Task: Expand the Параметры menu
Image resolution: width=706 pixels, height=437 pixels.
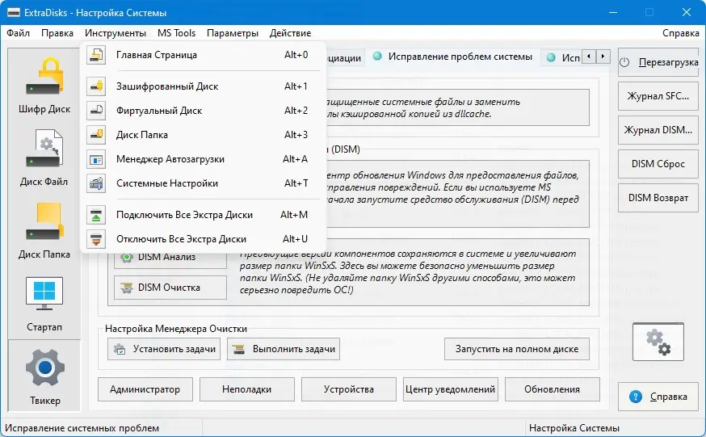Action: tap(232, 33)
